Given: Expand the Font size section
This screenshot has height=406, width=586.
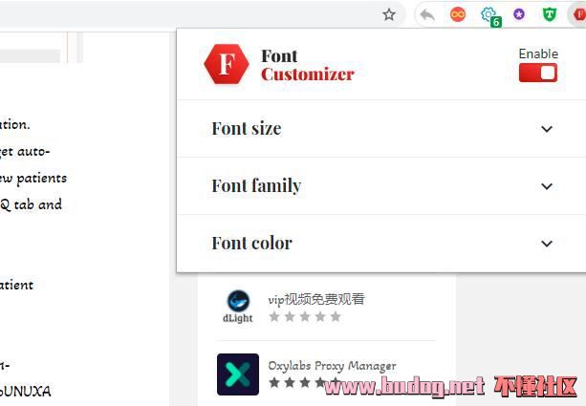Looking at the screenshot, I should point(381,129).
